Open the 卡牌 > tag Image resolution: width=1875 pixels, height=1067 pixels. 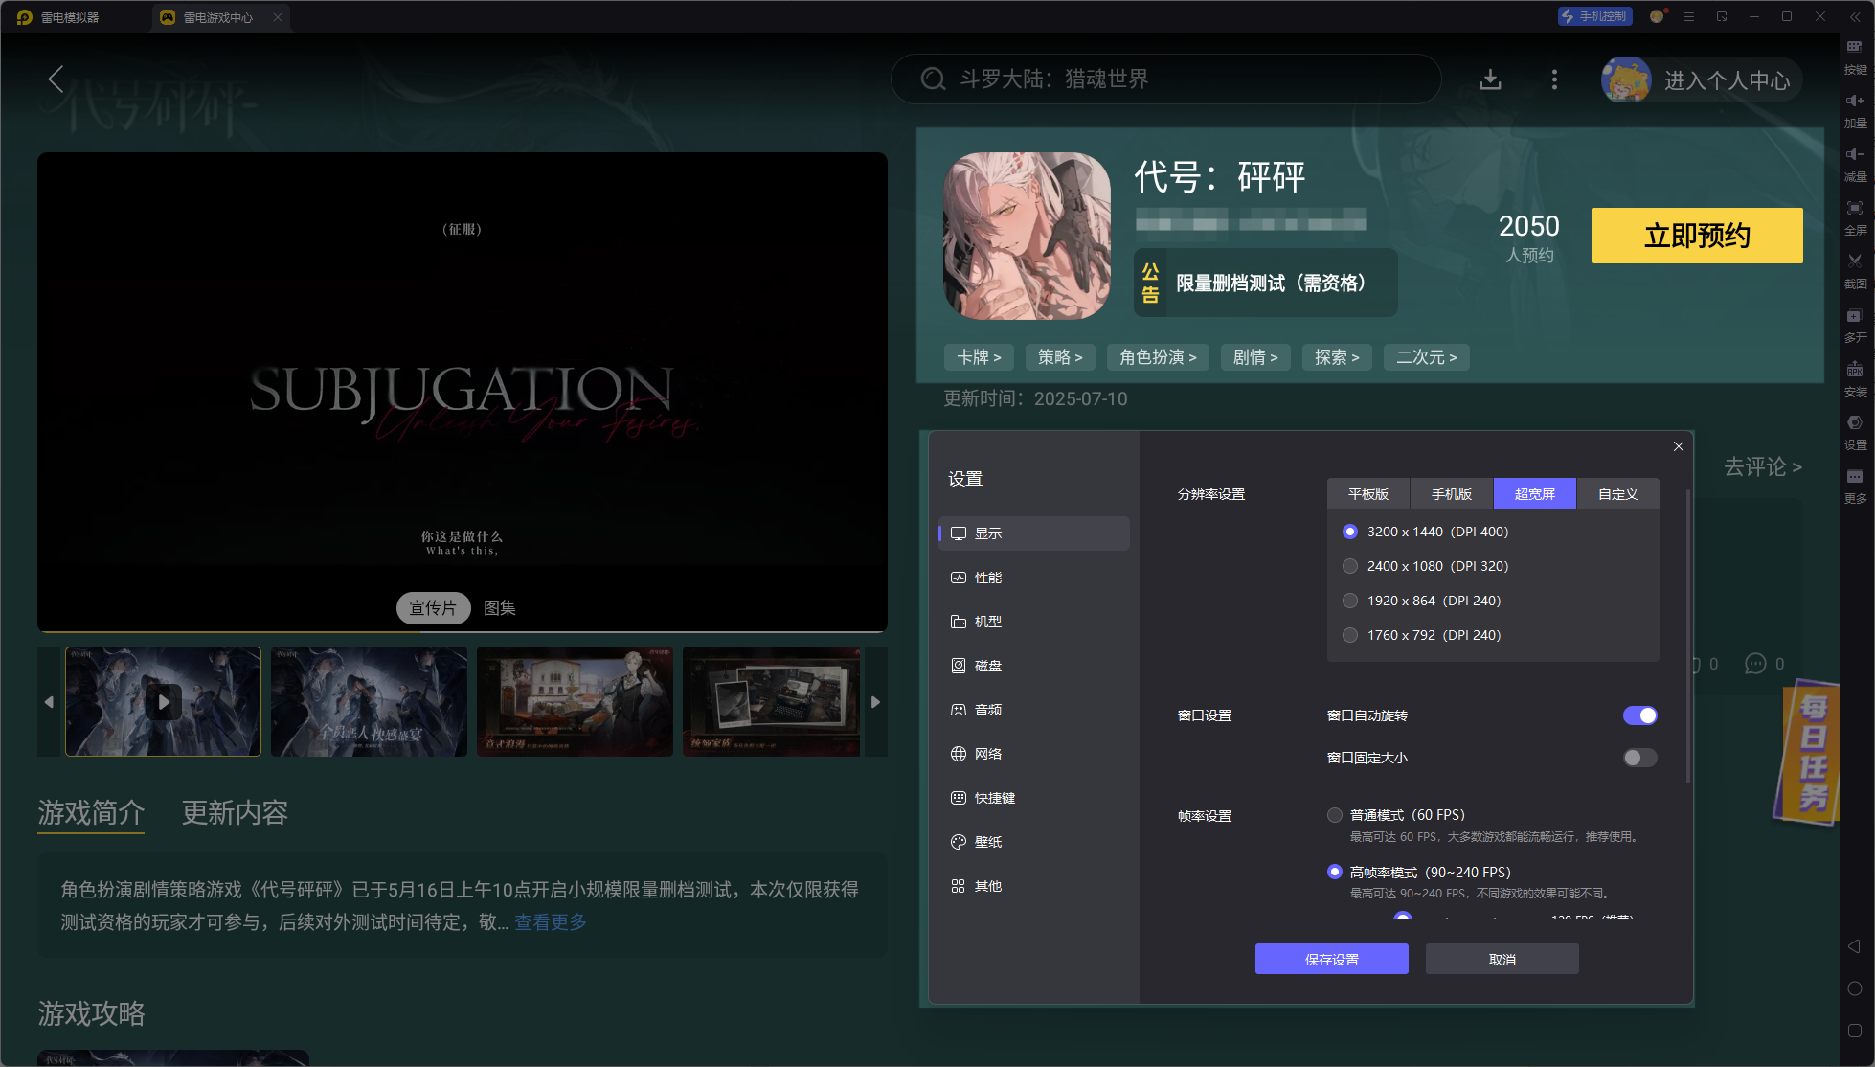point(979,357)
